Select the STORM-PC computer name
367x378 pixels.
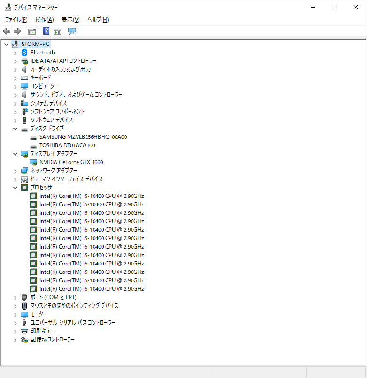[x=35, y=44]
